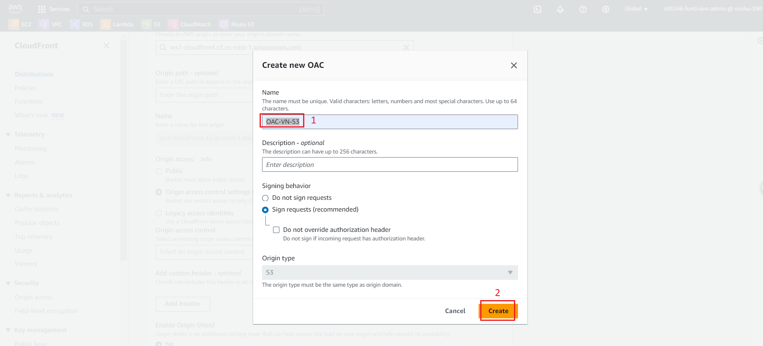Screen dimensions: 763x346
Task: Cancel the Create new OAC dialog
Action: coord(455,311)
